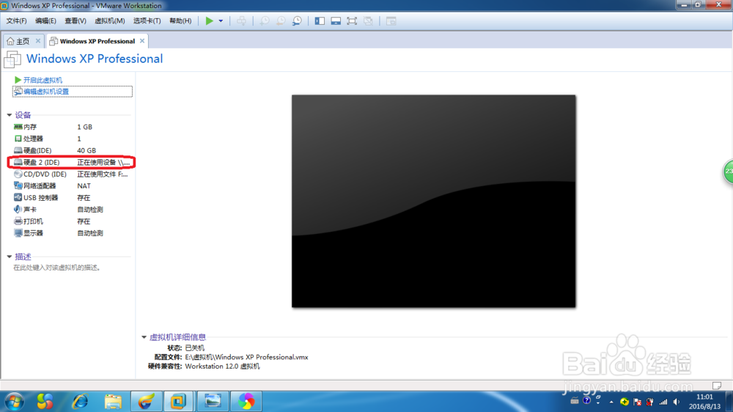Click the full screen toolbar icon
Screen dimensions: 733x412
[352, 21]
